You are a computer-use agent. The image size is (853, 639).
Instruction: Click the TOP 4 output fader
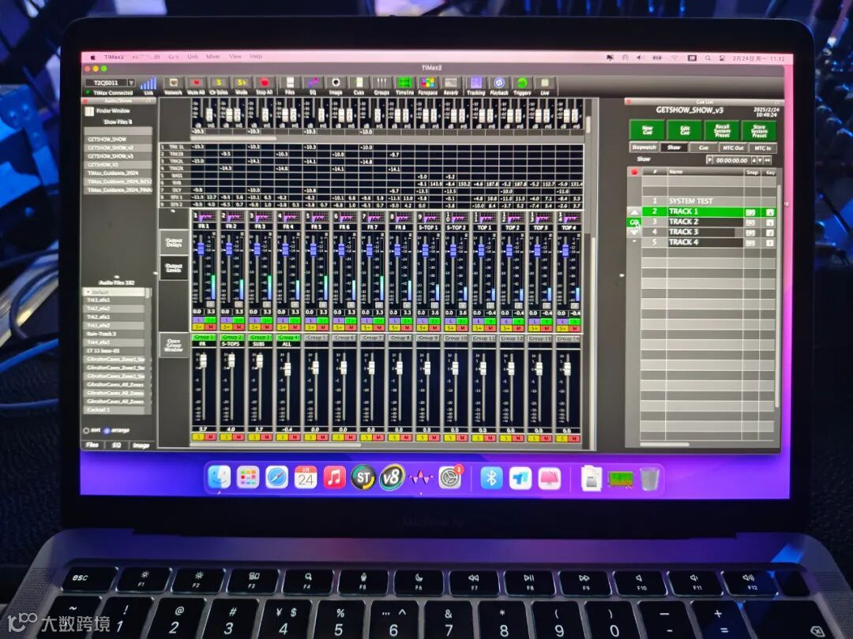click(x=566, y=250)
